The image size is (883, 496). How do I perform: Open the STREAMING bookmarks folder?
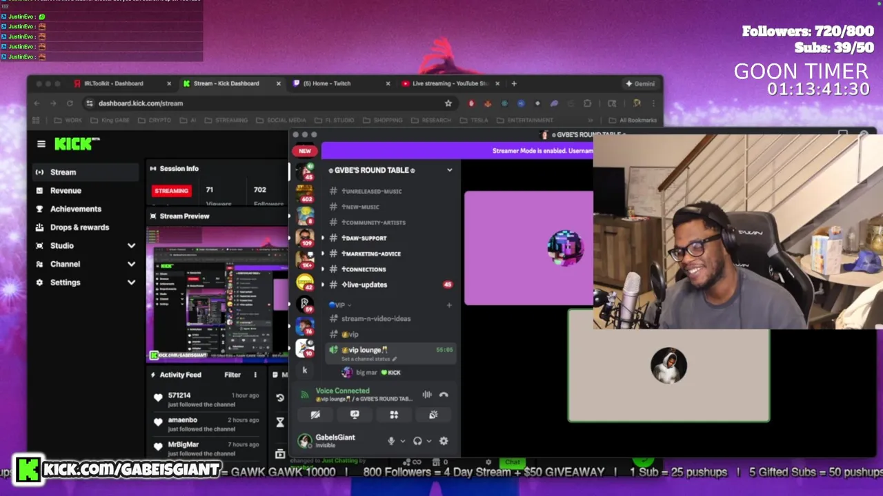click(x=226, y=120)
